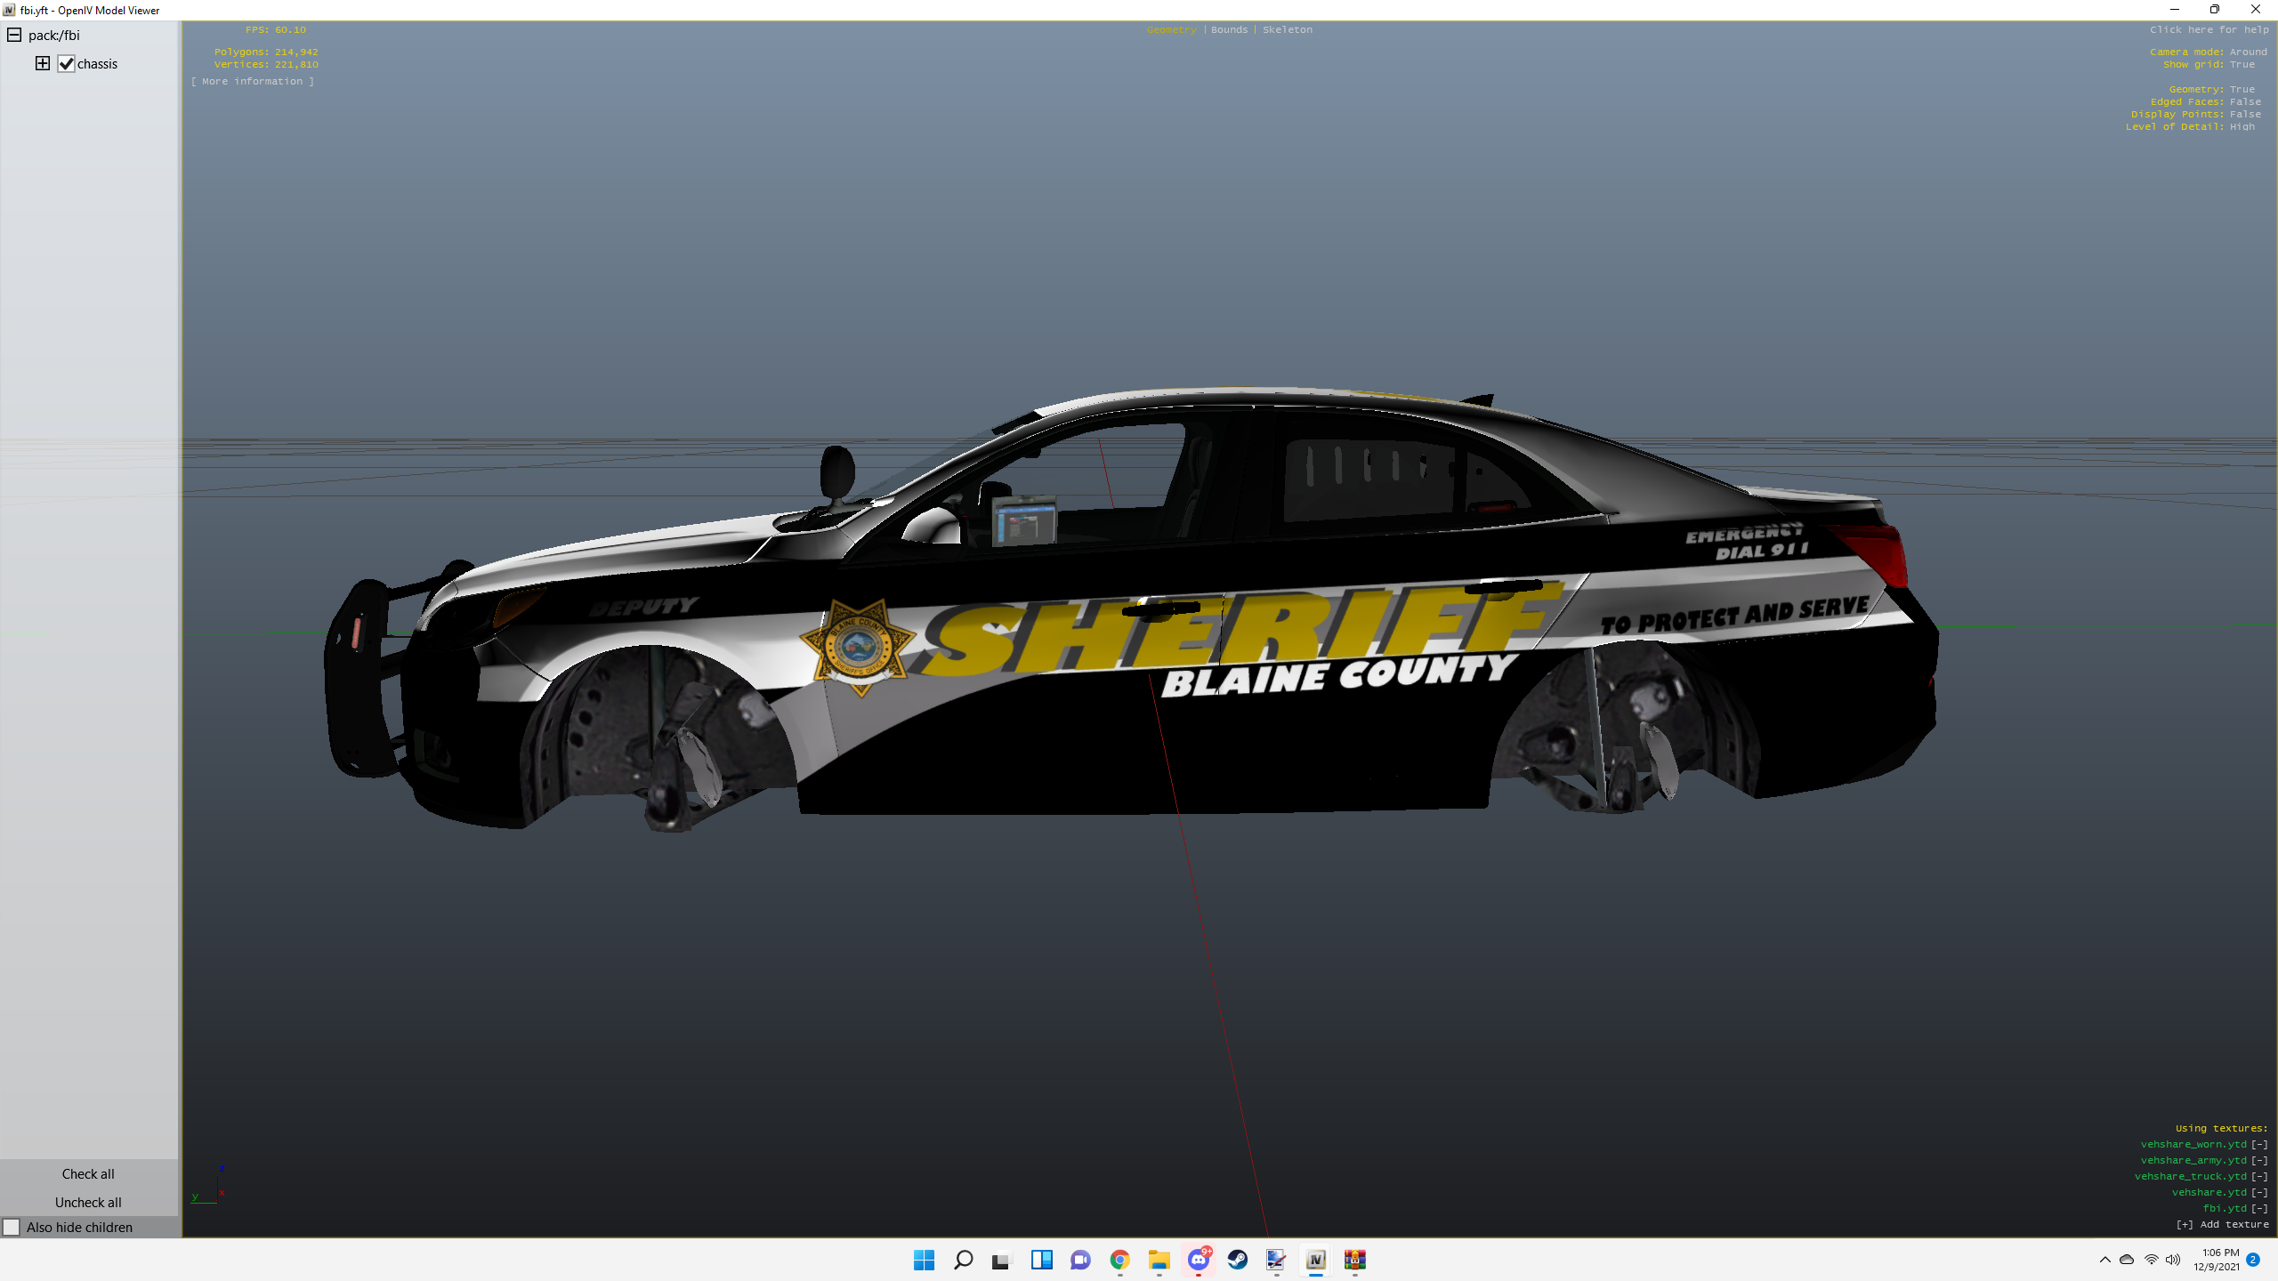Collapse the pack/fbi root node
Image resolution: width=2278 pixels, height=1281 pixels.
tap(14, 36)
